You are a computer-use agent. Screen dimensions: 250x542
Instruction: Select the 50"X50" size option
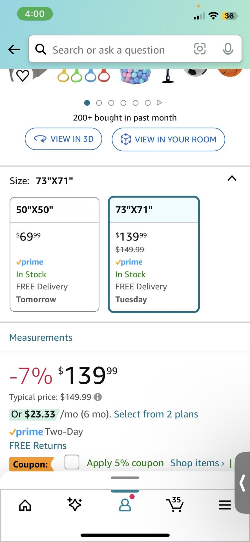[x=54, y=254]
